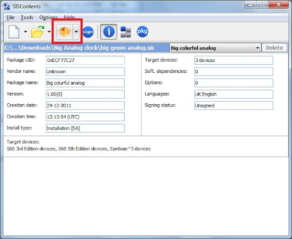Click the blue sign icon

(x=88, y=32)
